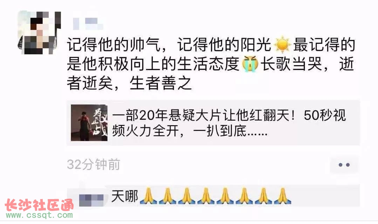The image size is (378, 224).
Task: Click the last praying hands emoji
Action: [282, 196]
